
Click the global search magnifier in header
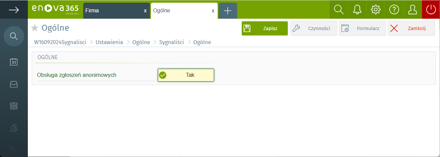pyautogui.click(x=339, y=10)
